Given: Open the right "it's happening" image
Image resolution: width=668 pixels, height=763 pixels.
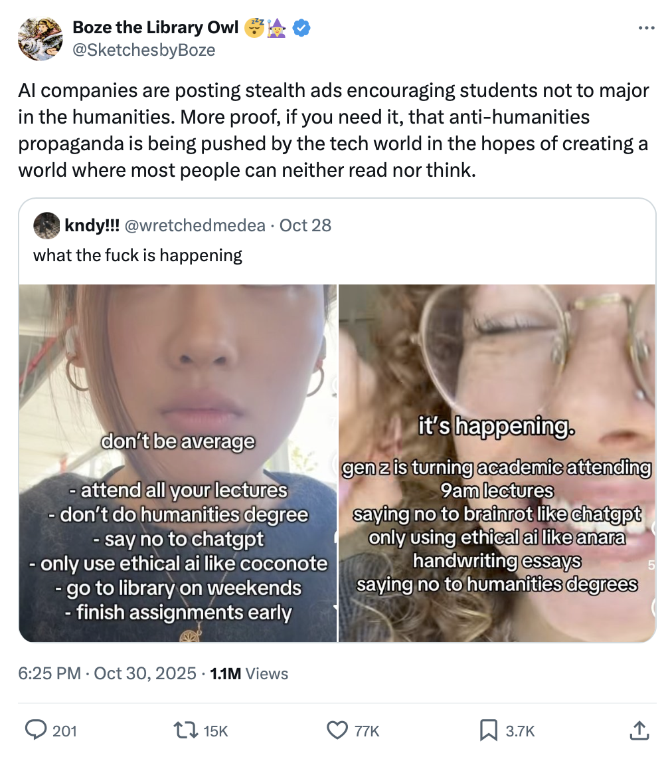Looking at the screenshot, I should tap(497, 463).
